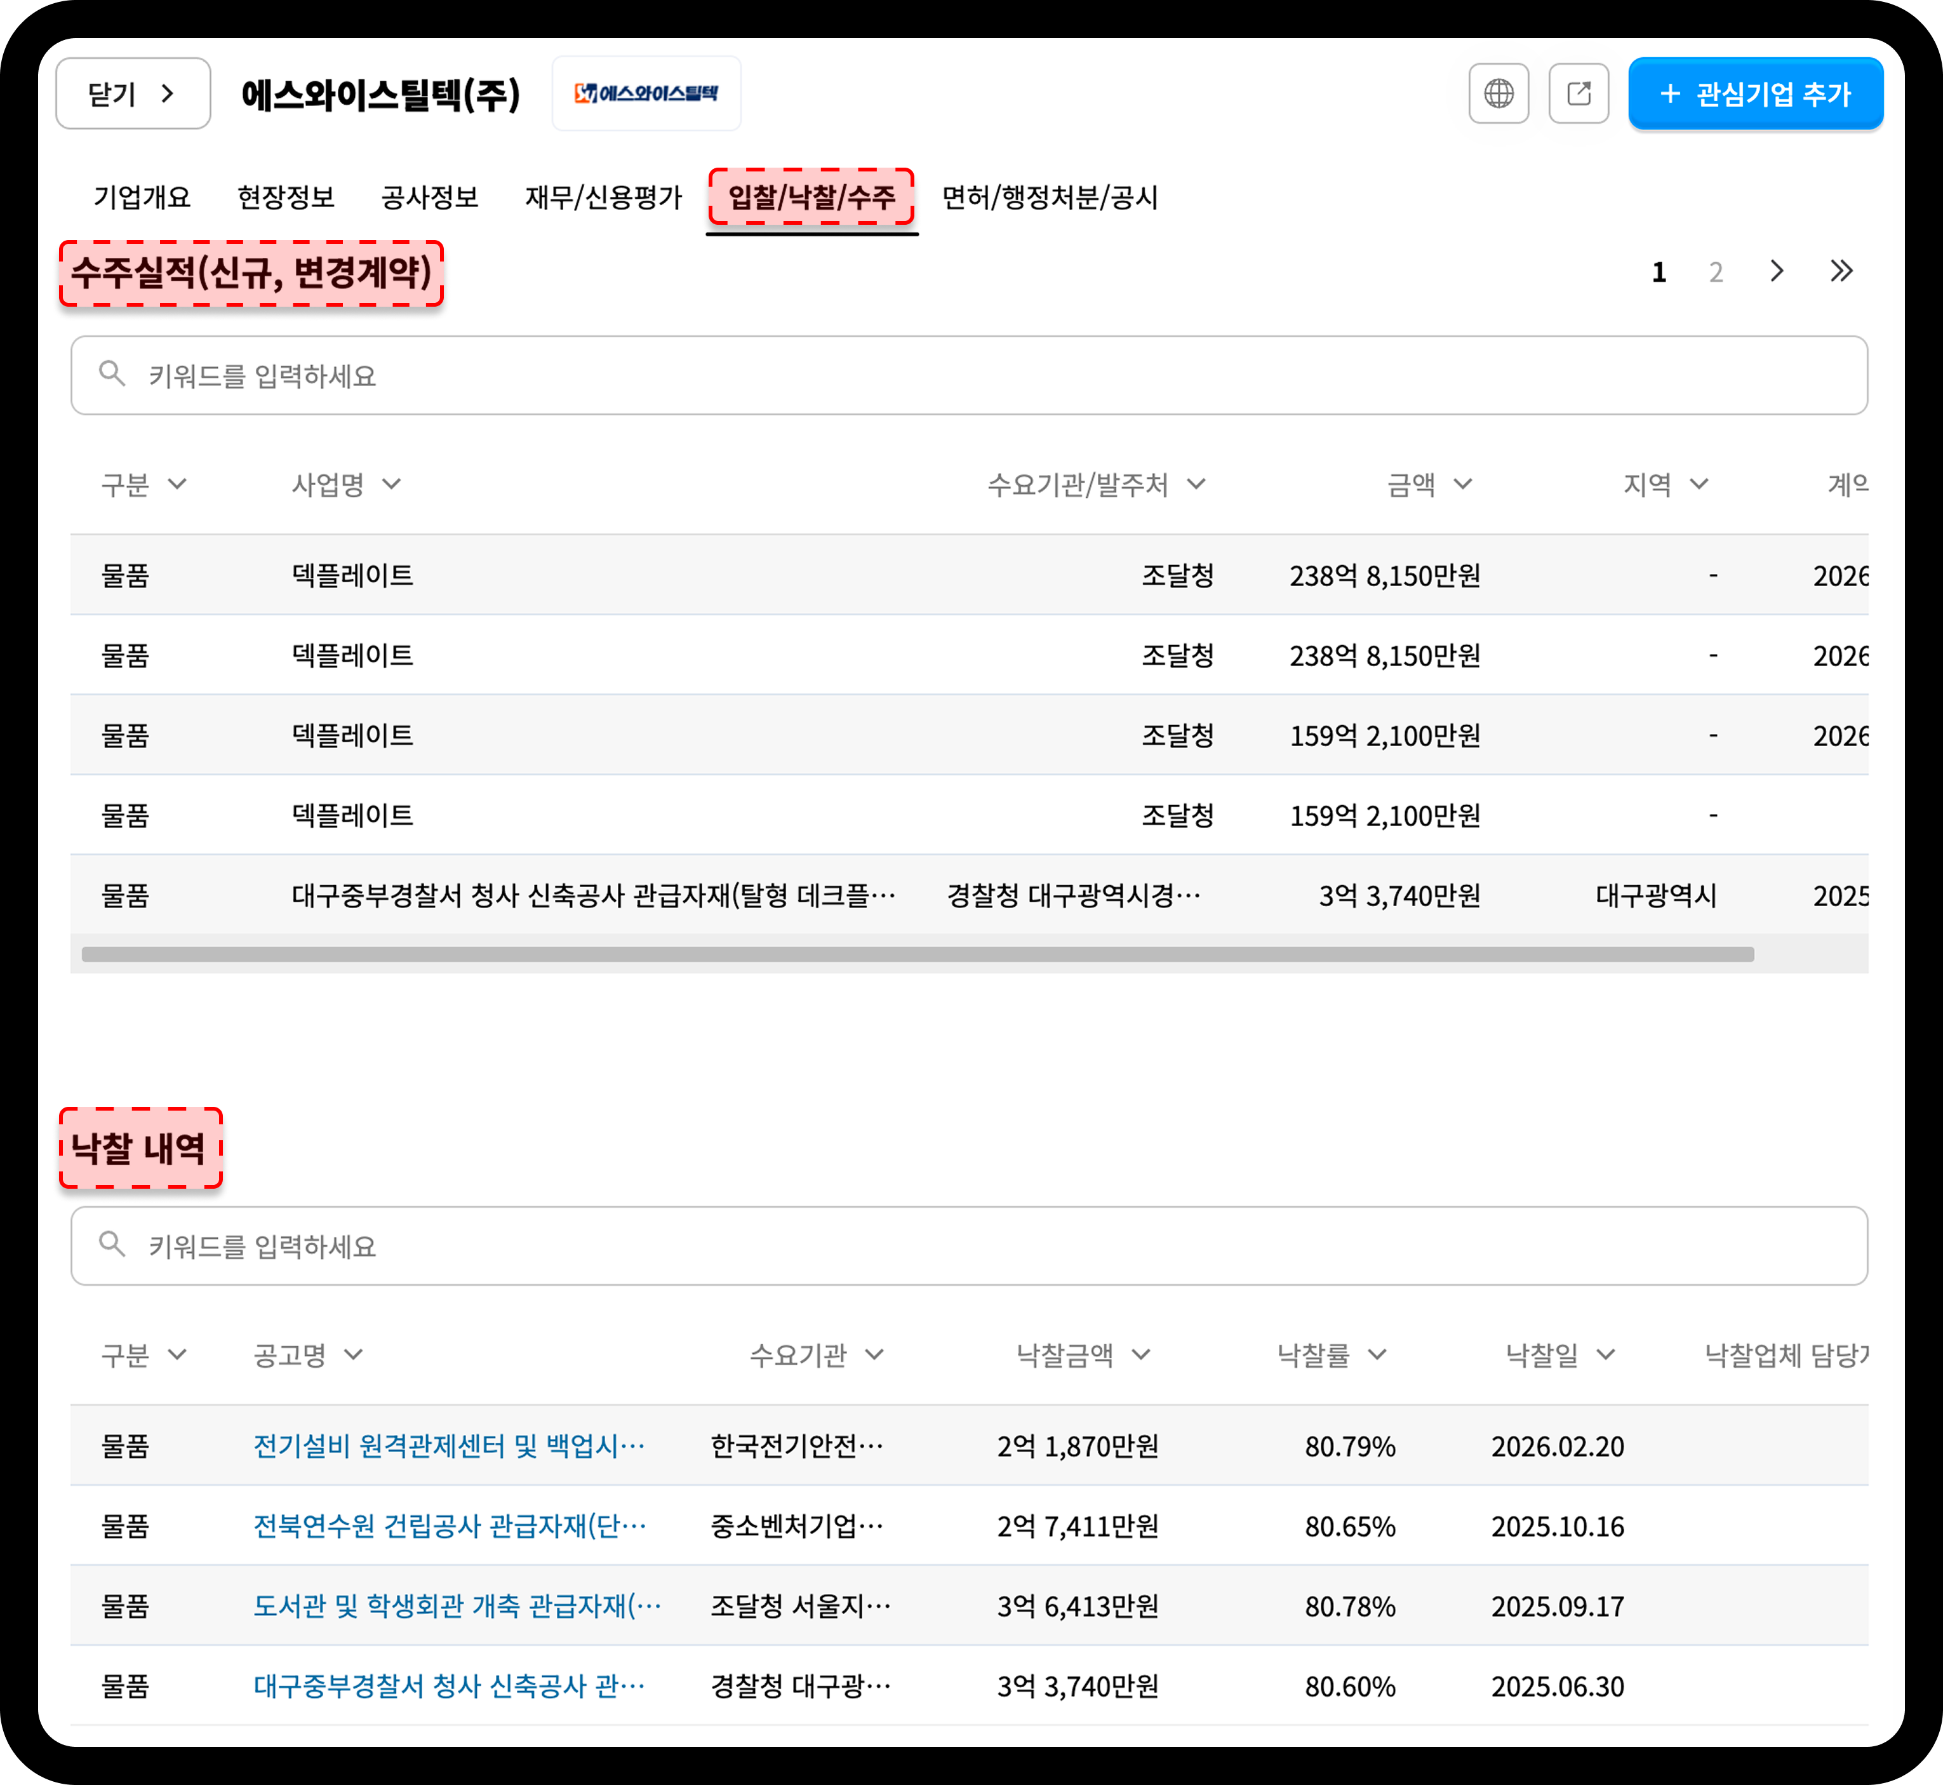Click the 중소벤처기업… agency cell
This screenshot has height=1785, width=1943.
[x=797, y=1526]
